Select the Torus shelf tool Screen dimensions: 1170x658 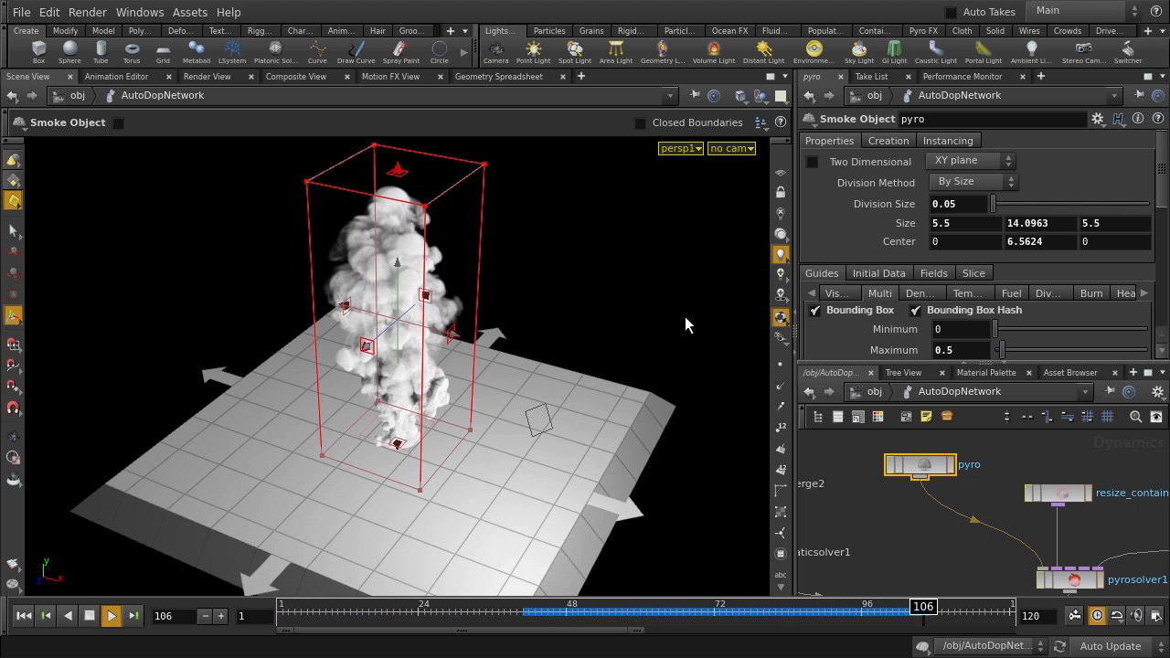(132, 52)
